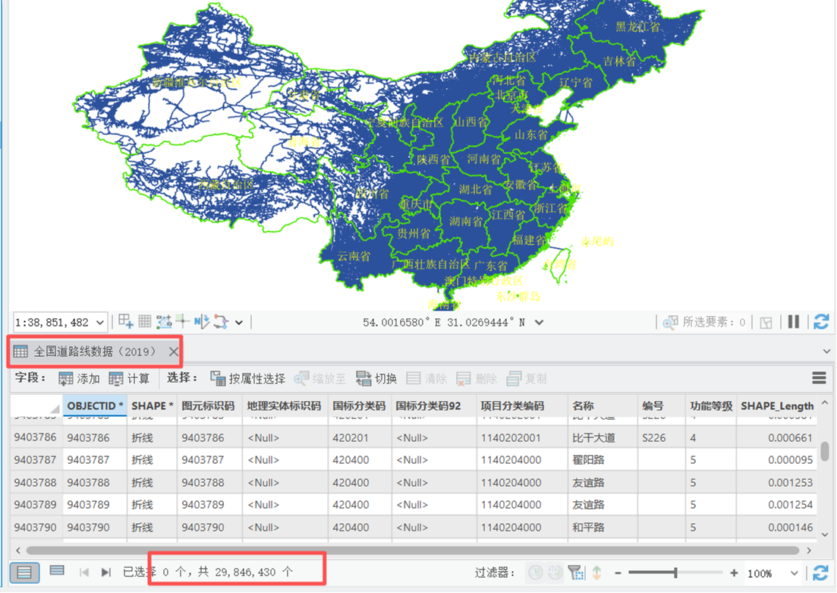Image resolution: width=837 pixels, height=593 pixels.
Task: Refresh the attribute table
Action: click(x=820, y=572)
